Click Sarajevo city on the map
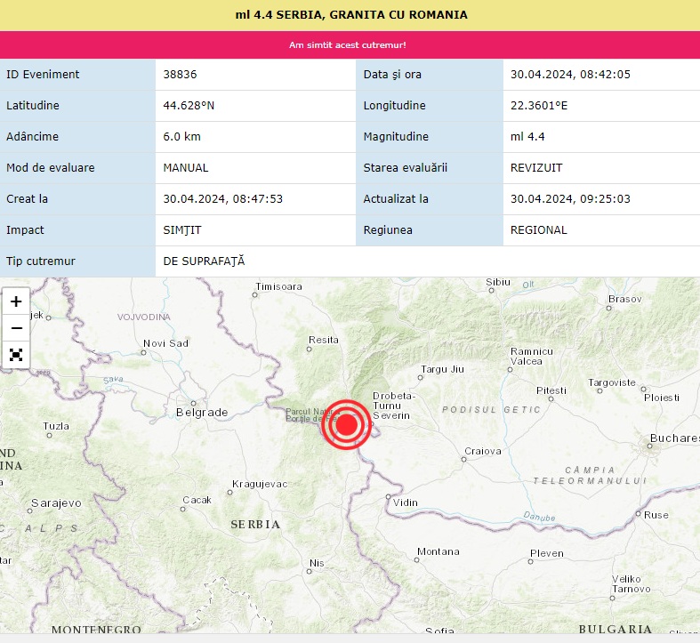700x643 pixels. tap(56, 503)
